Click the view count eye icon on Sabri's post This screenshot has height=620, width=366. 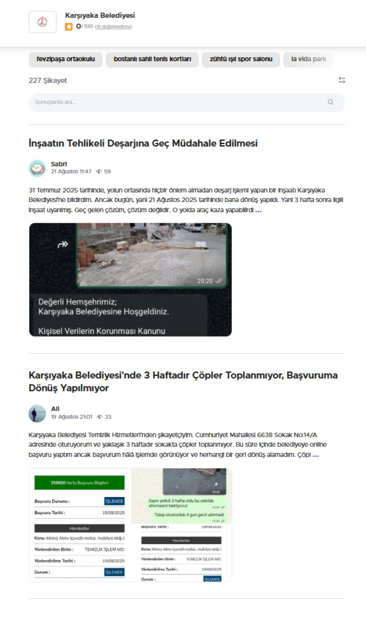coord(99,172)
